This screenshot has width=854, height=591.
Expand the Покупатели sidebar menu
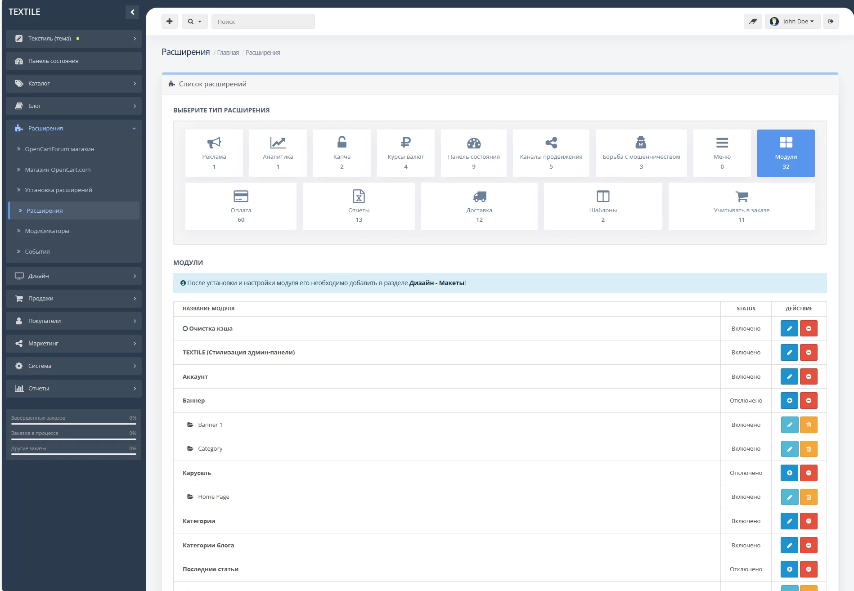[x=74, y=321]
